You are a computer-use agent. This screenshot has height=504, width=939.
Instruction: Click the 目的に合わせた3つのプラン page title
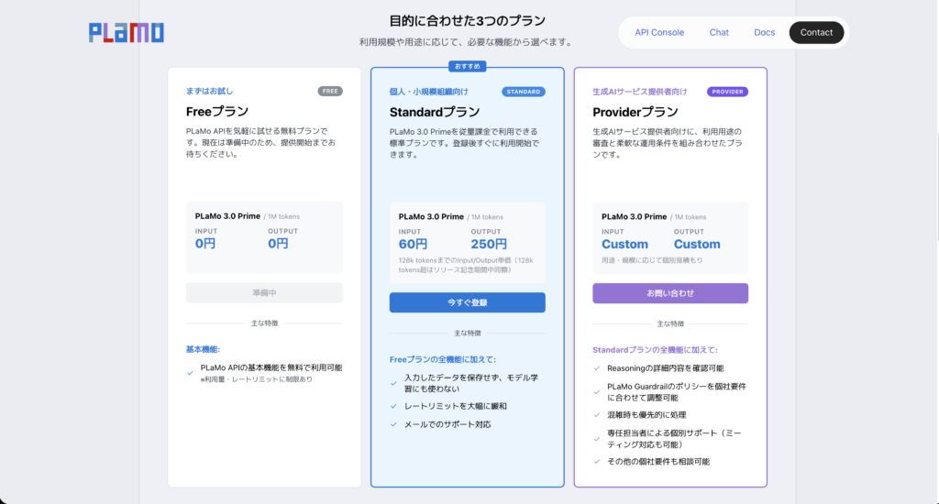point(467,21)
